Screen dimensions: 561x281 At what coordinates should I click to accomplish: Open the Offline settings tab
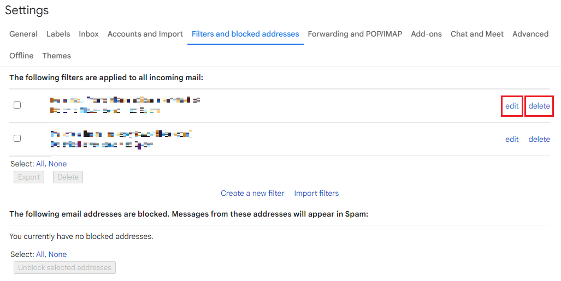[21, 56]
